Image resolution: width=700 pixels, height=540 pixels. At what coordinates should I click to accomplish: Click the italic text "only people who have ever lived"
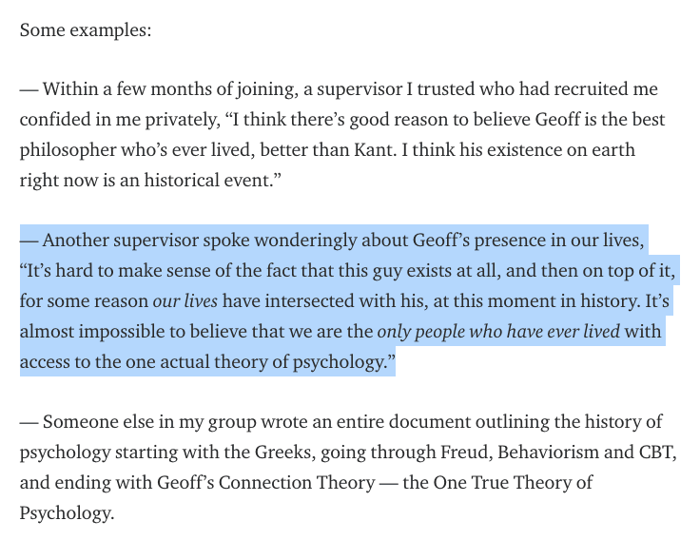(498, 333)
